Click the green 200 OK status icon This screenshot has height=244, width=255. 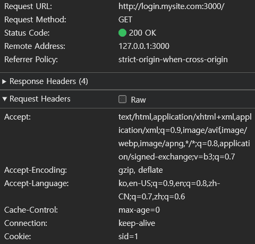[x=122, y=33]
